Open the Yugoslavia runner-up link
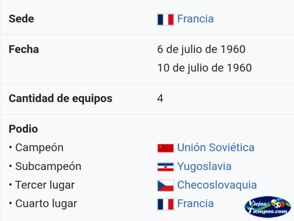The image size is (294, 221). coord(204,167)
